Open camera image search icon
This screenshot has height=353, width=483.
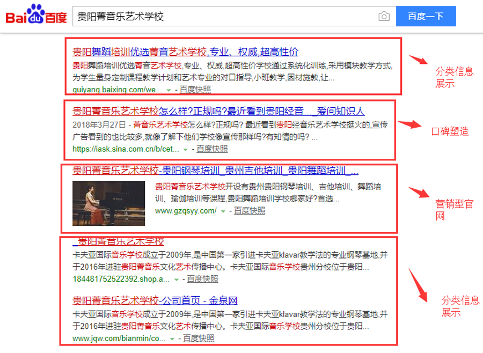(x=384, y=16)
